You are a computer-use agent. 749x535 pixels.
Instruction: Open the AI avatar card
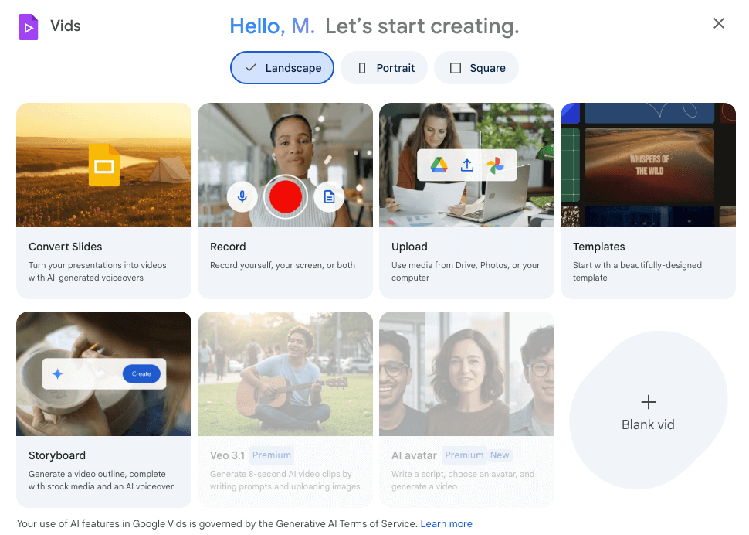point(466,409)
